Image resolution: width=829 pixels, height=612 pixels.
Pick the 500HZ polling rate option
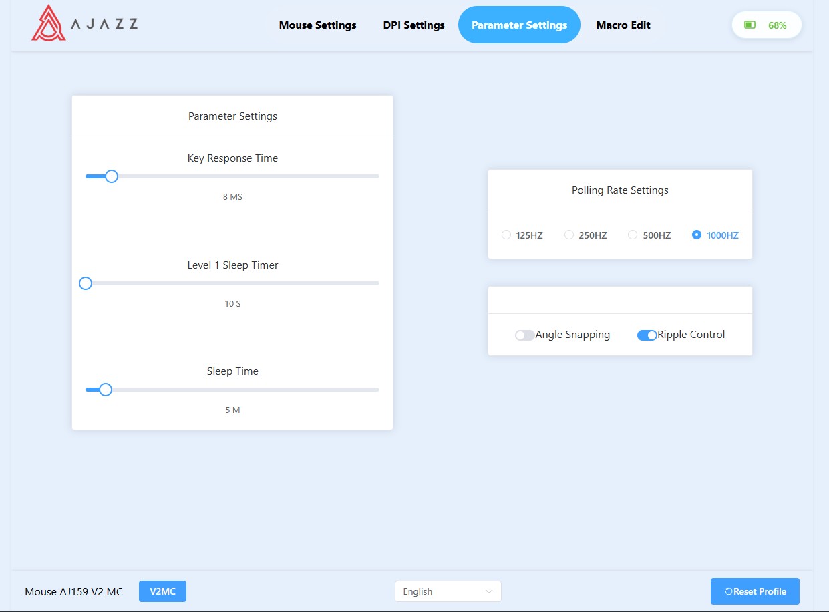(649, 235)
